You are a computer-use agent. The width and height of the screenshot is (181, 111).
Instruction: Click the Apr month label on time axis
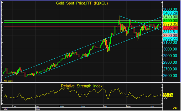point(105,107)
